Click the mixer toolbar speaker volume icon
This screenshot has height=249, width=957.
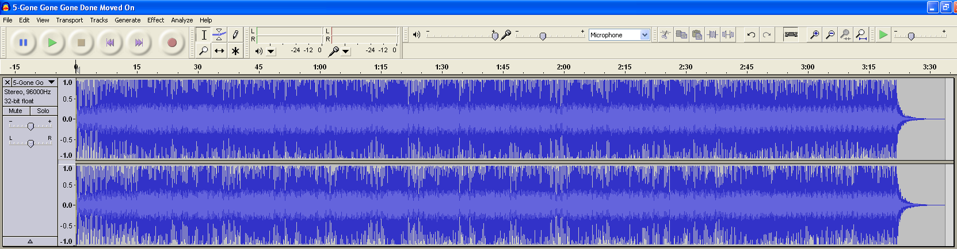[417, 35]
